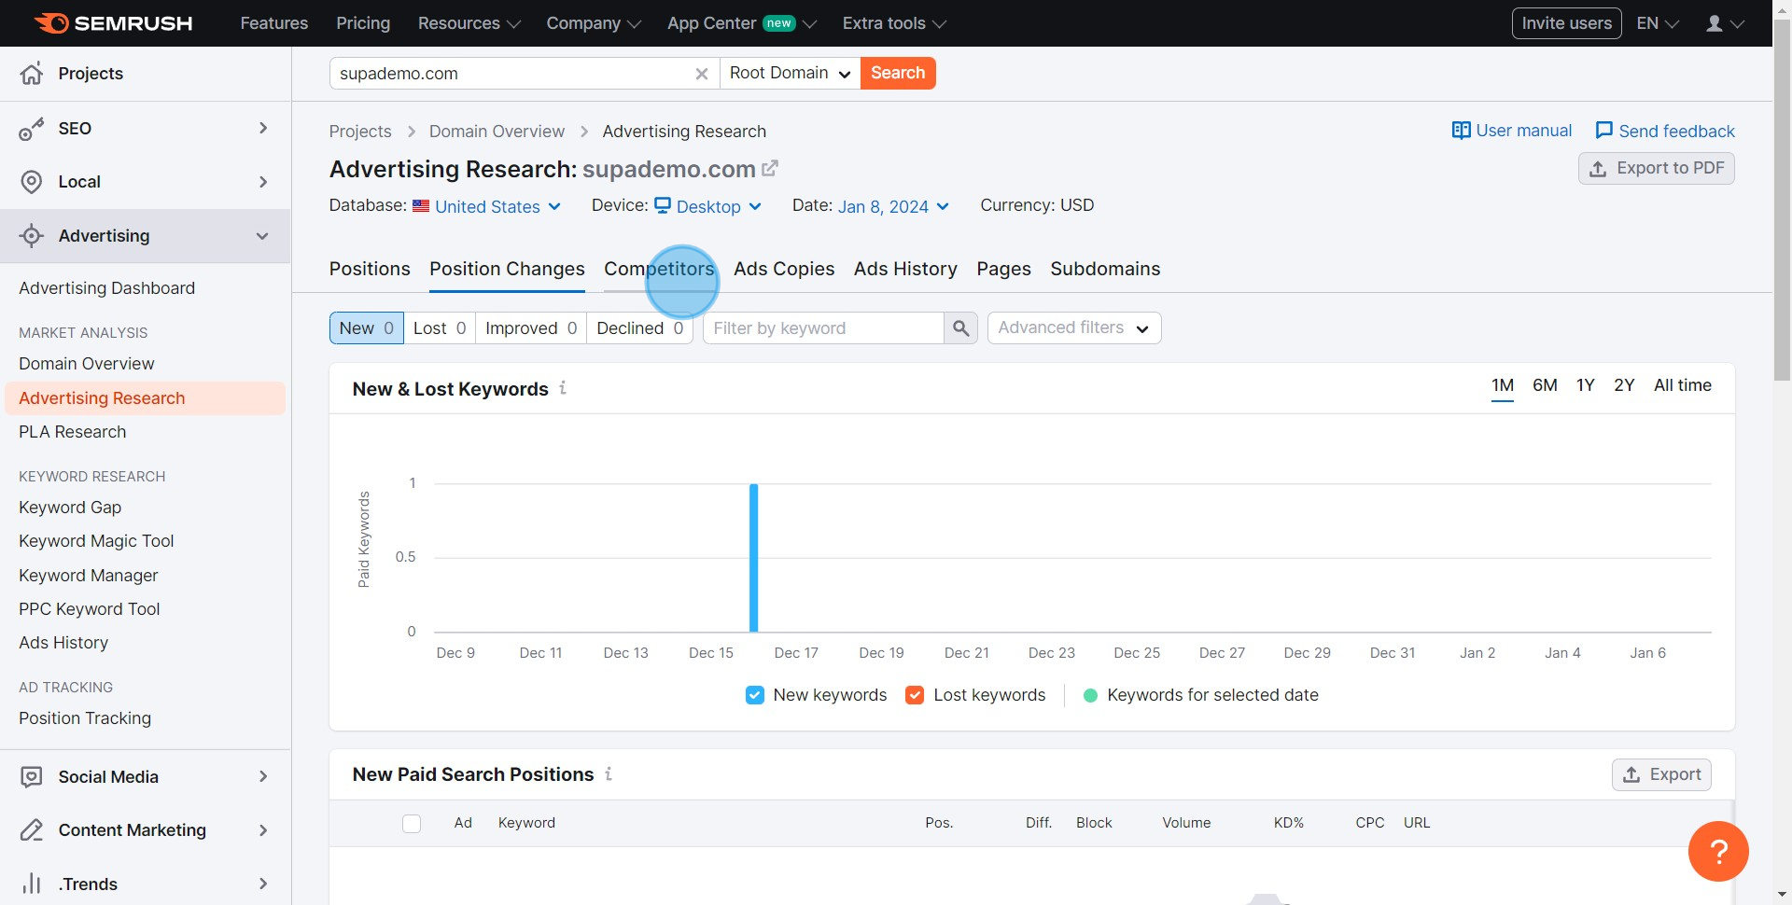Open the Desktop device dropdown

(x=708, y=206)
